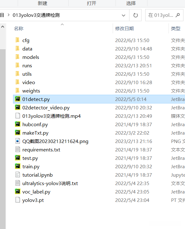The image size is (185, 229).
Task: Click the yolov3.pt file icon
Action: (18, 200)
